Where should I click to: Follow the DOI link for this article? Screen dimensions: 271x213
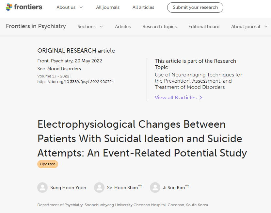point(75,82)
